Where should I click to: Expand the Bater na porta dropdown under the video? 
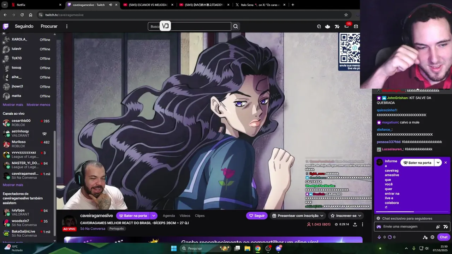(x=154, y=216)
